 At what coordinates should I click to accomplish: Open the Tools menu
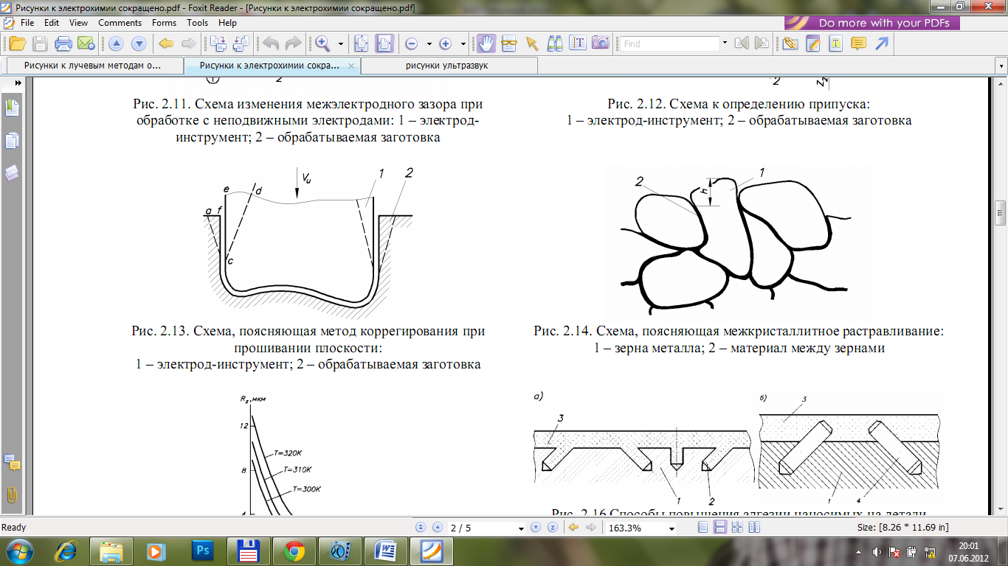(197, 23)
